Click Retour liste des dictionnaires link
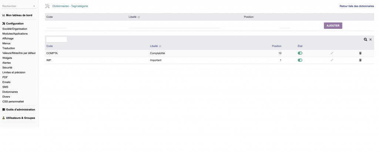This screenshot has width=379, height=152. pyautogui.click(x=356, y=6)
